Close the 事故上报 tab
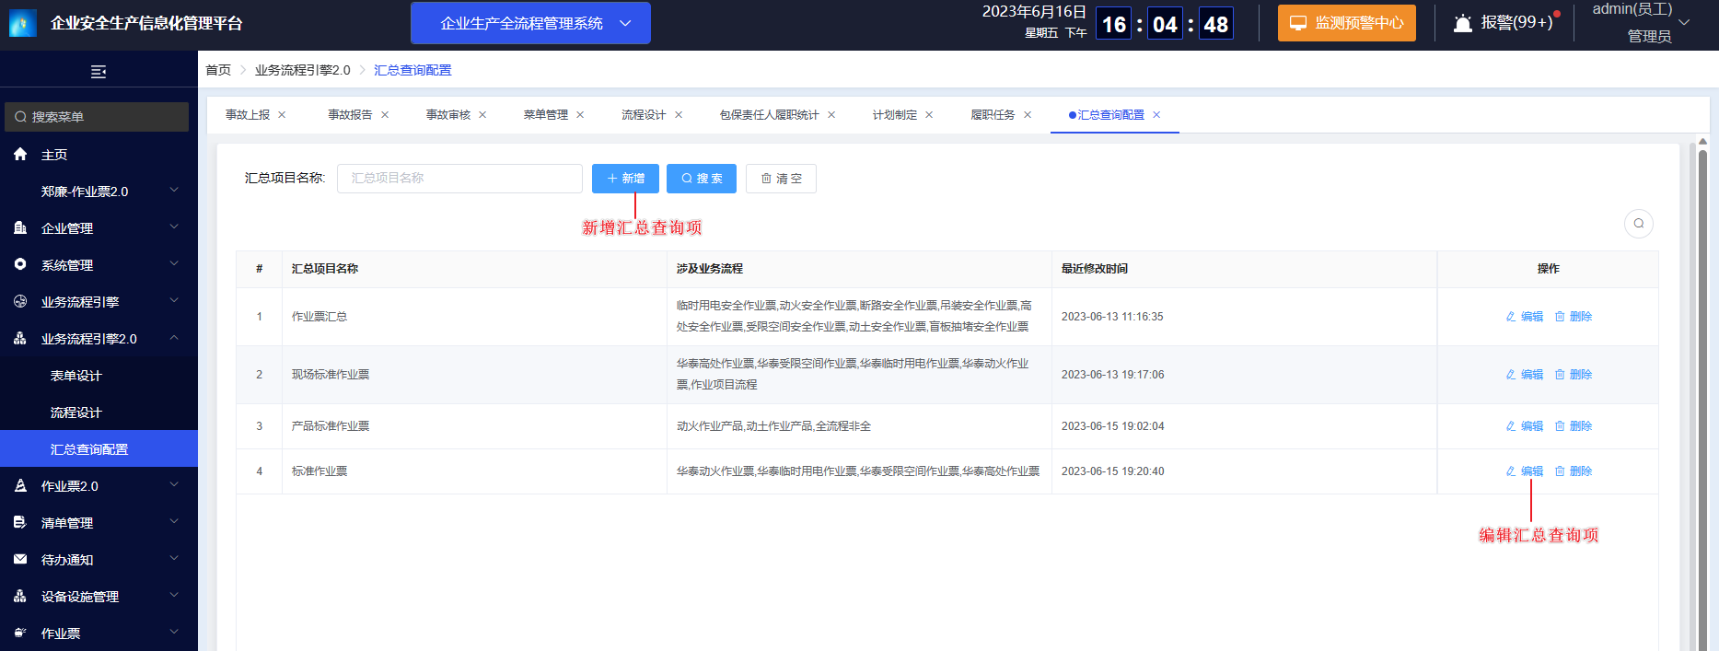The height and width of the screenshot is (651, 1719). (282, 115)
